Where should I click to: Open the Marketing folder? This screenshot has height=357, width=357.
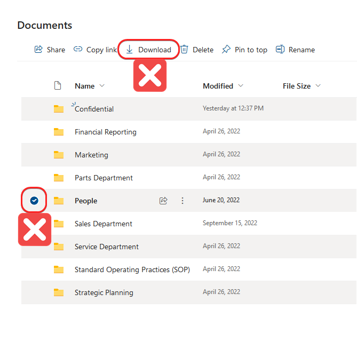coord(91,155)
